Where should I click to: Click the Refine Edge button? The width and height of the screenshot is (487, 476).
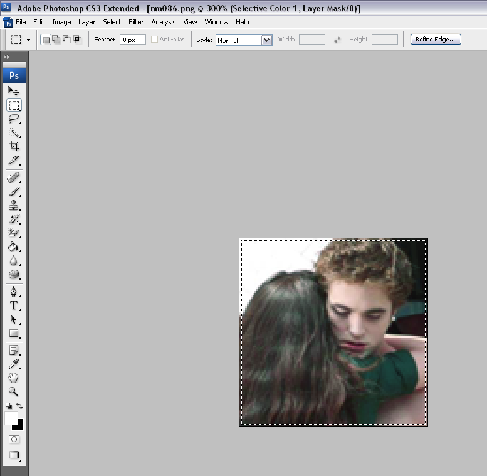[436, 39]
